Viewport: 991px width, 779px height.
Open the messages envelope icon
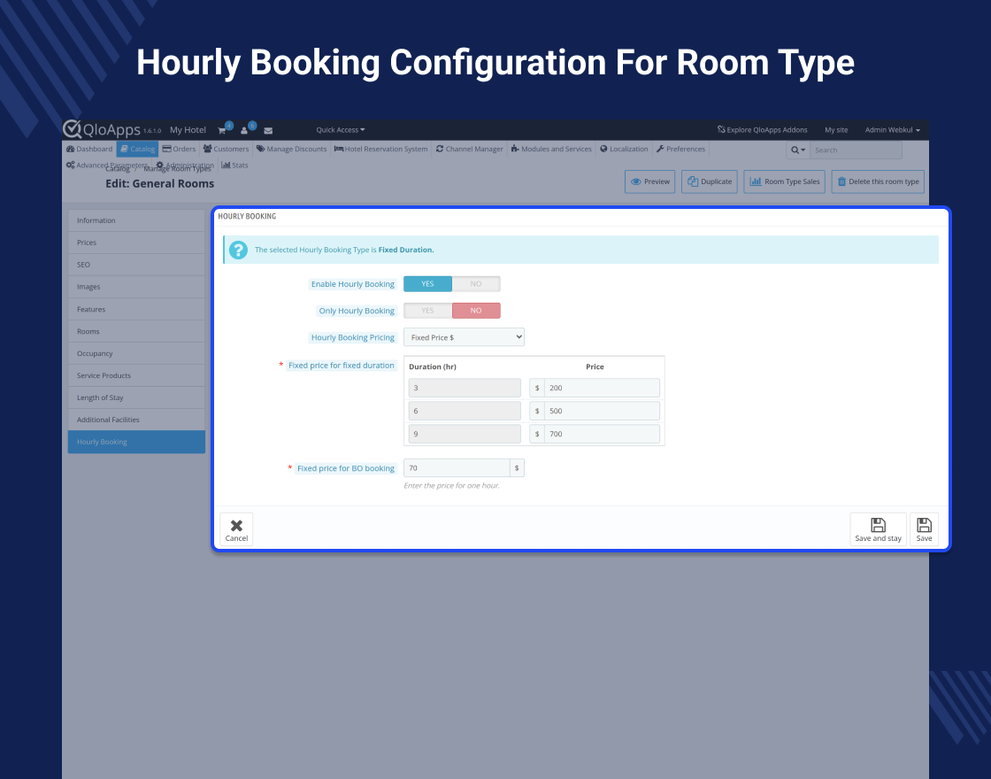[268, 129]
